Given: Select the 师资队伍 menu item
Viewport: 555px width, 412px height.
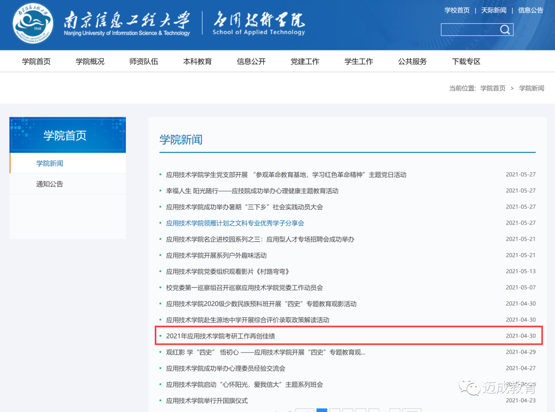Looking at the screenshot, I should pyautogui.click(x=144, y=61).
